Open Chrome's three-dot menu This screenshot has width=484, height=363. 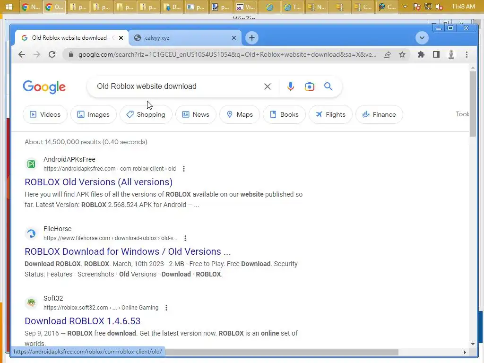click(467, 55)
